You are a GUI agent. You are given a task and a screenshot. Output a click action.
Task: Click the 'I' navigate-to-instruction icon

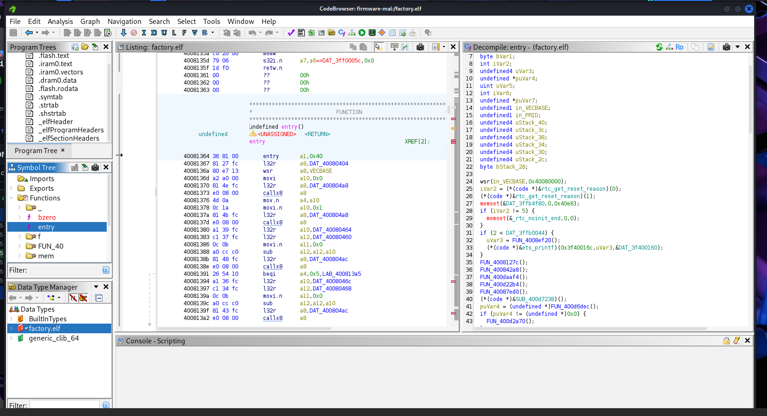click(144, 33)
